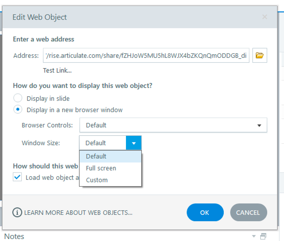Open Learn More About Web Objects link
This screenshot has height=241, width=284.
[x=78, y=213]
